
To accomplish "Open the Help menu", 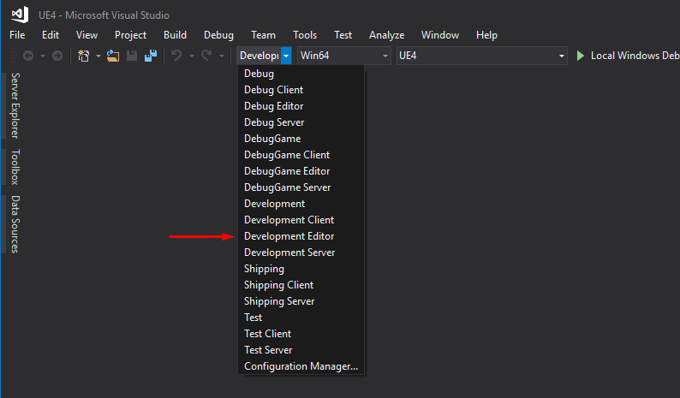I will 486,35.
